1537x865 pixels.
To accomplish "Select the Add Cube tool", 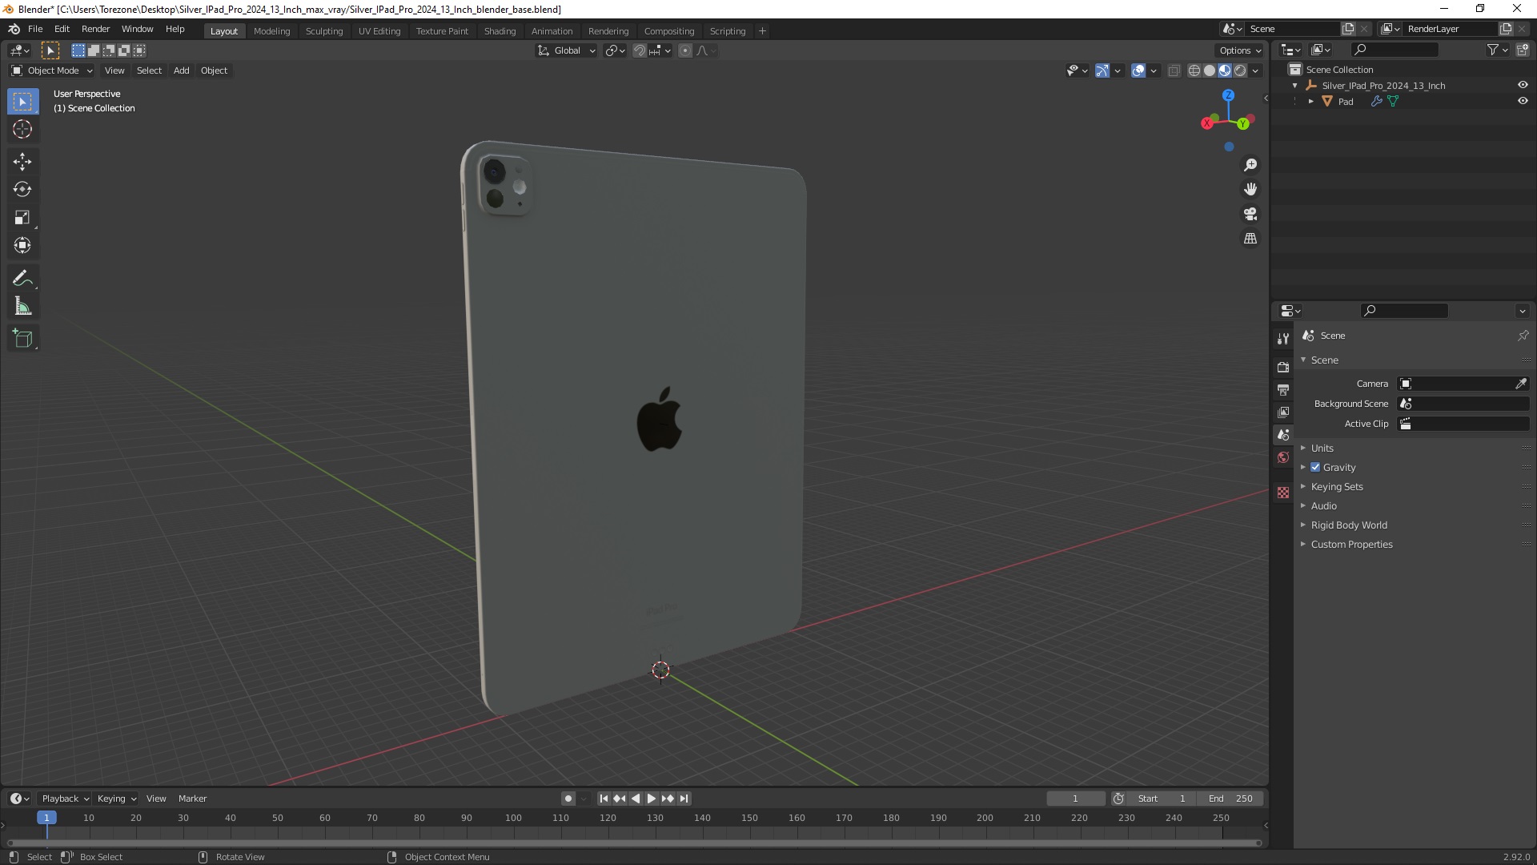I will 22,339.
